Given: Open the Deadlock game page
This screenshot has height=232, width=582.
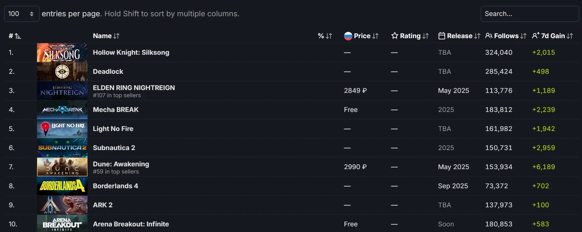Looking at the screenshot, I should (x=108, y=72).
